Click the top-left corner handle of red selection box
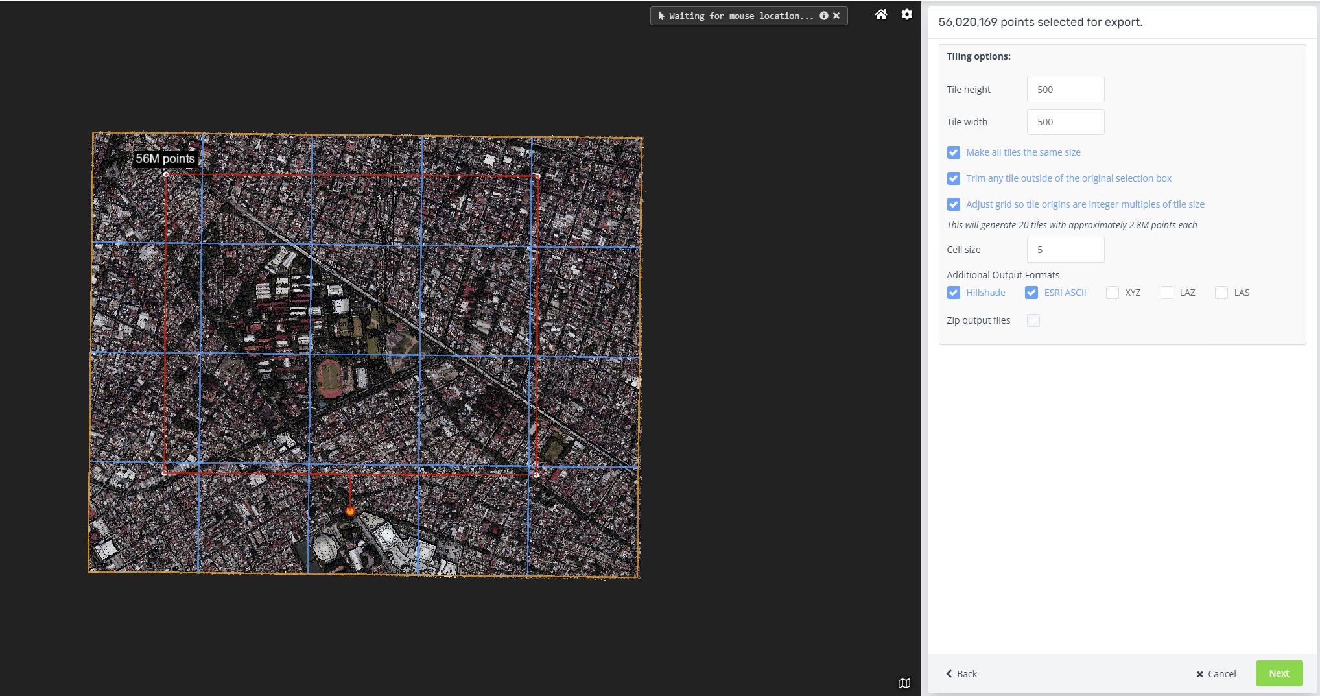The height and width of the screenshot is (696, 1320). 166,174
